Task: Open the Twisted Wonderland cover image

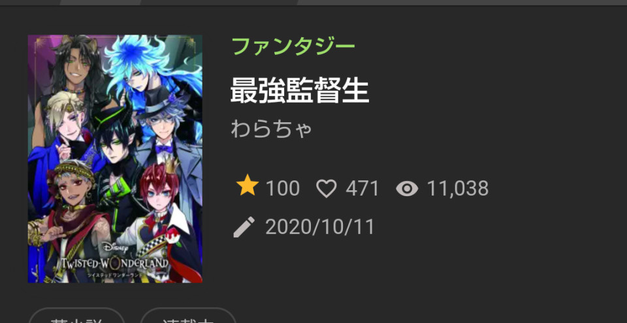Action: point(115,159)
